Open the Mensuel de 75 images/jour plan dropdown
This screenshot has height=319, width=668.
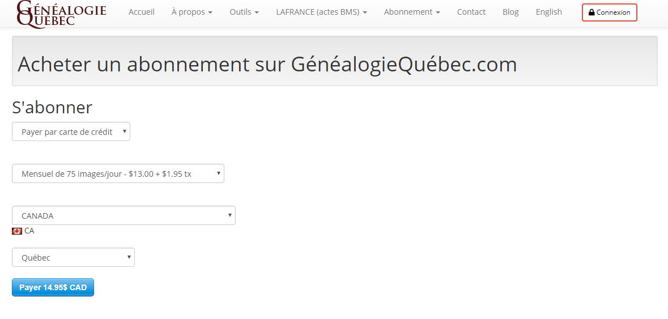click(x=118, y=173)
